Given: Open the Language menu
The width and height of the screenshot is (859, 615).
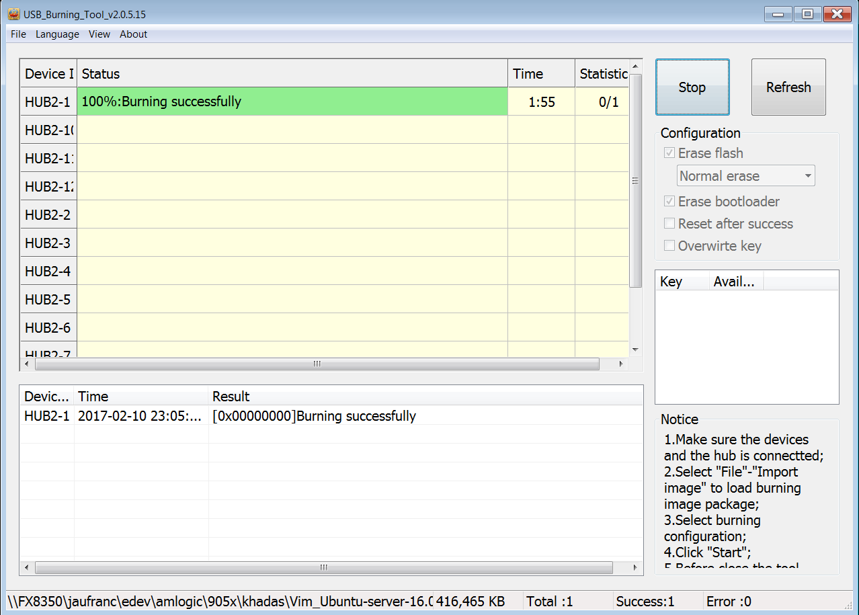Looking at the screenshot, I should (x=57, y=34).
